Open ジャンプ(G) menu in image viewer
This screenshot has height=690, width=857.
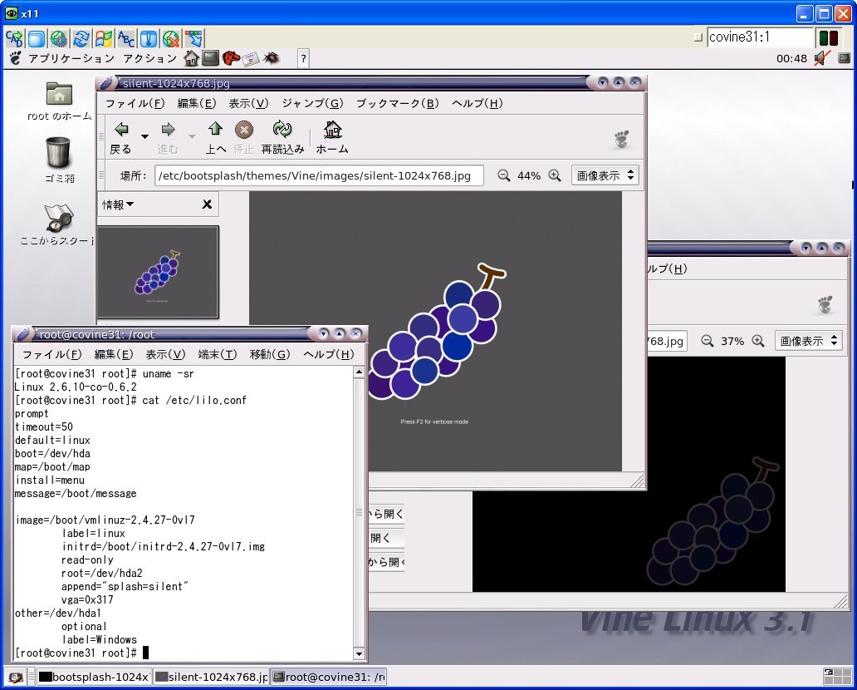[312, 103]
